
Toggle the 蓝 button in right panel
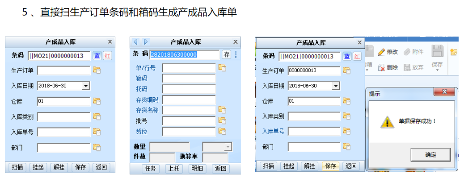(347, 56)
